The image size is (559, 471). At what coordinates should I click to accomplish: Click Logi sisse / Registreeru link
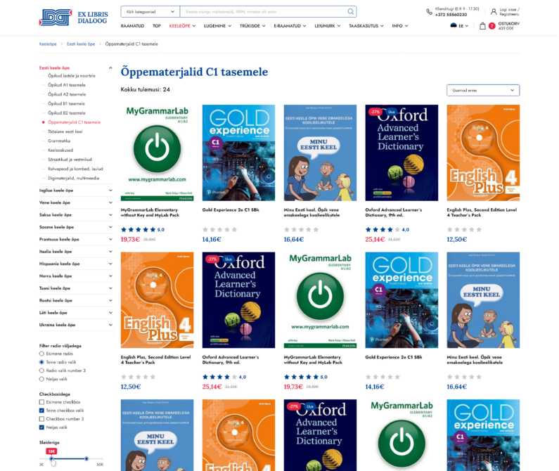[510, 12]
